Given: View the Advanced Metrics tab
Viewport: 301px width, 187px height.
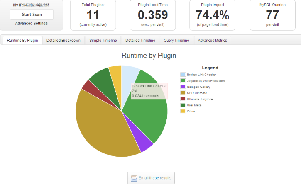Looking at the screenshot, I should pyautogui.click(x=213, y=40).
